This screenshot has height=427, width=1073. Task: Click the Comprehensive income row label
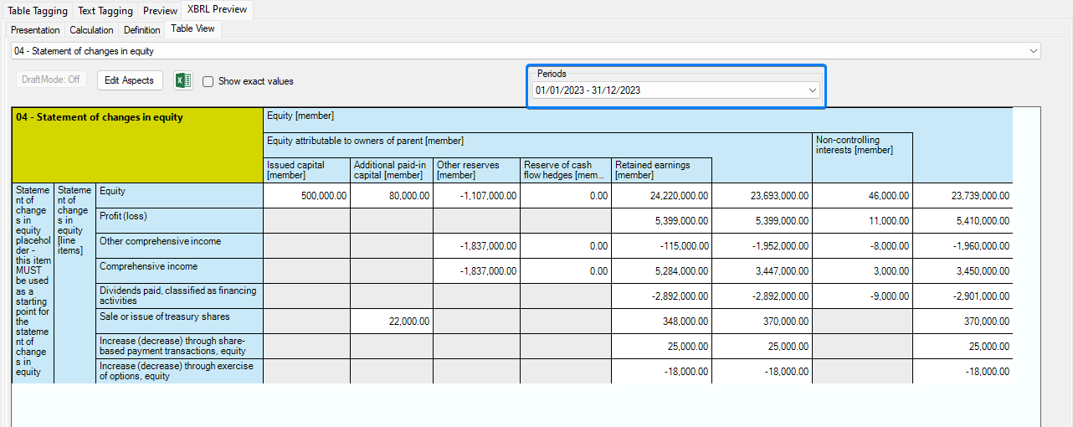point(179,270)
